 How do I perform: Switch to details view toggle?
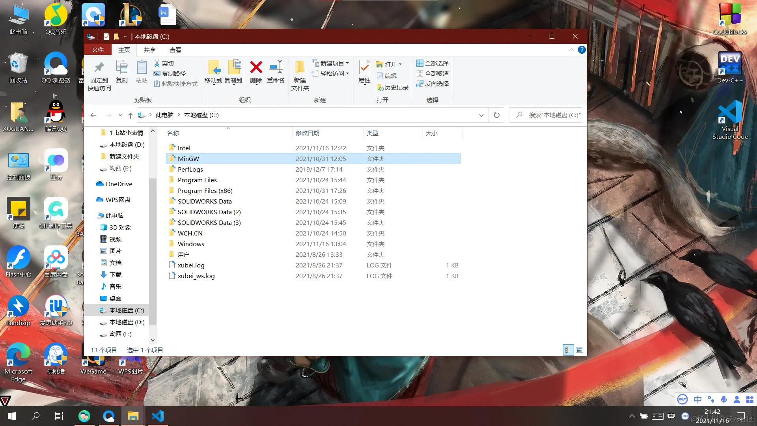coord(569,350)
